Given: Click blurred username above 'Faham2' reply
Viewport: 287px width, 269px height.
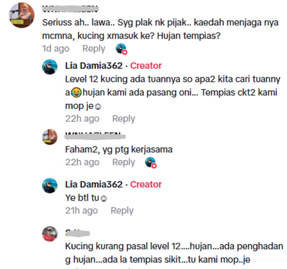Looking at the screenshot, I should tap(95, 136).
